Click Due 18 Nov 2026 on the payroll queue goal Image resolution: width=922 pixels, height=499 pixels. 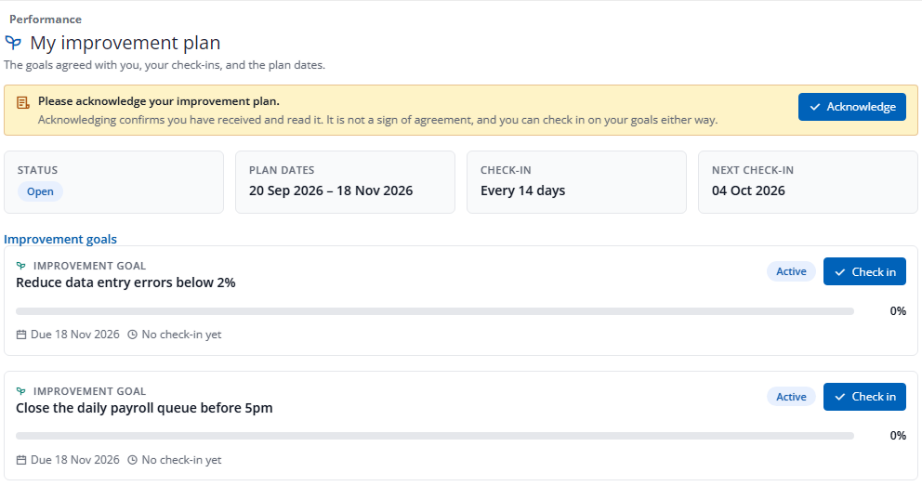click(x=74, y=460)
